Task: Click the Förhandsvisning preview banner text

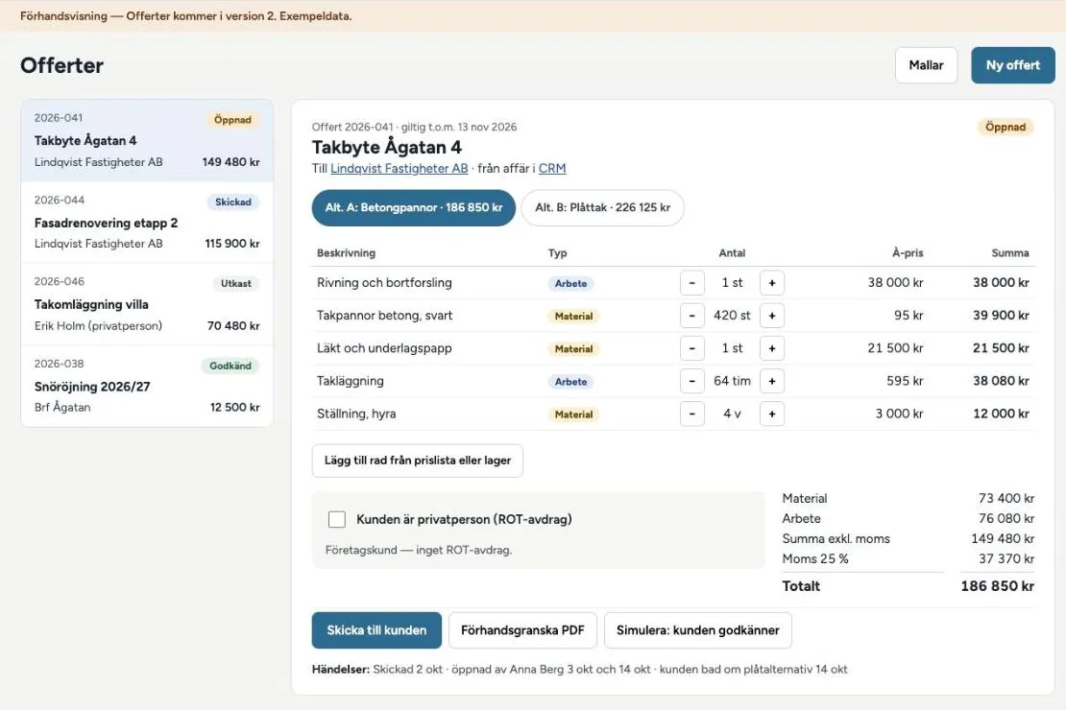Action: (185, 15)
